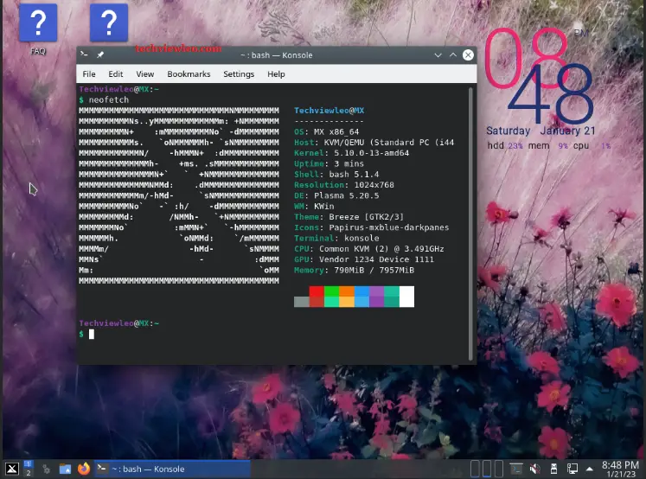Click the 'Memory: 798MiB / 7957MiB' line
Screen dimensions: 646x479
[x=354, y=270]
